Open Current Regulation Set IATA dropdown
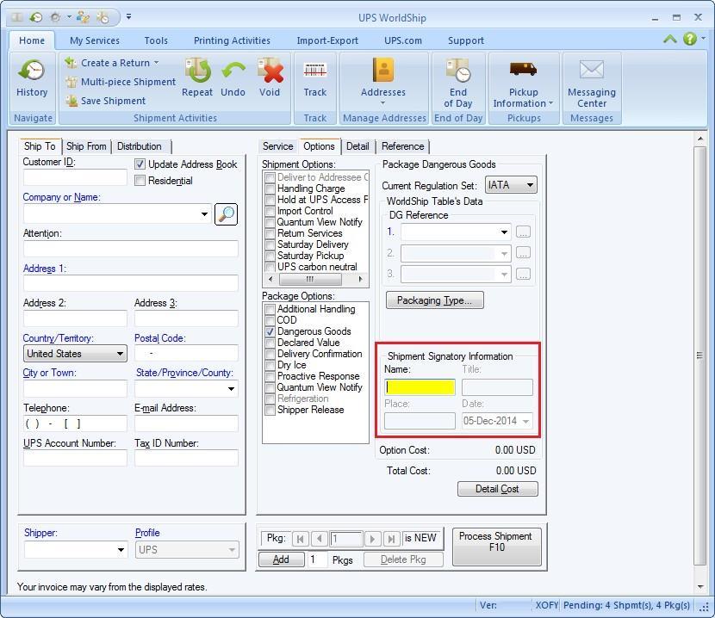The width and height of the screenshot is (715, 618). tap(530, 185)
